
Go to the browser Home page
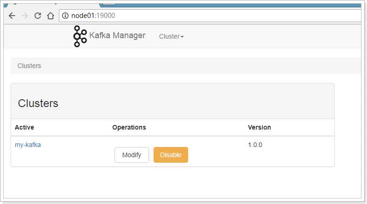pyautogui.click(x=51, y=16)
